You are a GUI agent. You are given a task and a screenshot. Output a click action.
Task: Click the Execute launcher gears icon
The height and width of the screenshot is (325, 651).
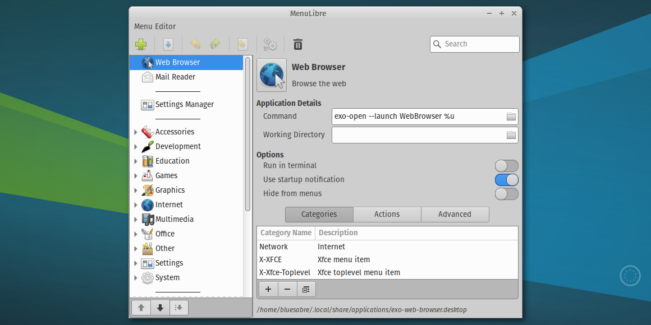270,44
